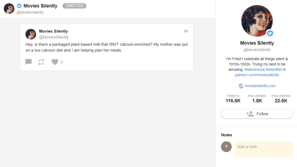Click the small avatar in the top header
Image resolution: width=297 pixels, height=167 pixels.
tap(9, 8)
